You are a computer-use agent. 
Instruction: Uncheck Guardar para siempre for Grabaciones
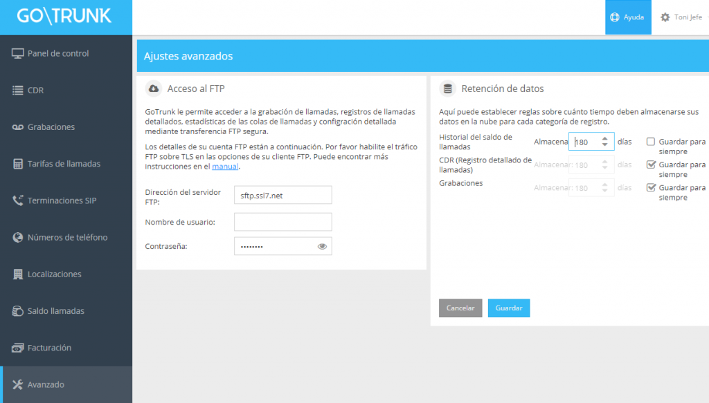click(x=651, y=187)
